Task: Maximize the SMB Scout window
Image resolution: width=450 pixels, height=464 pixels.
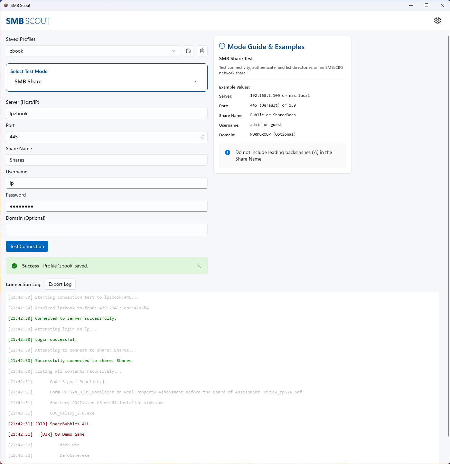Action: pyautogui.click(x=426, y=5)
